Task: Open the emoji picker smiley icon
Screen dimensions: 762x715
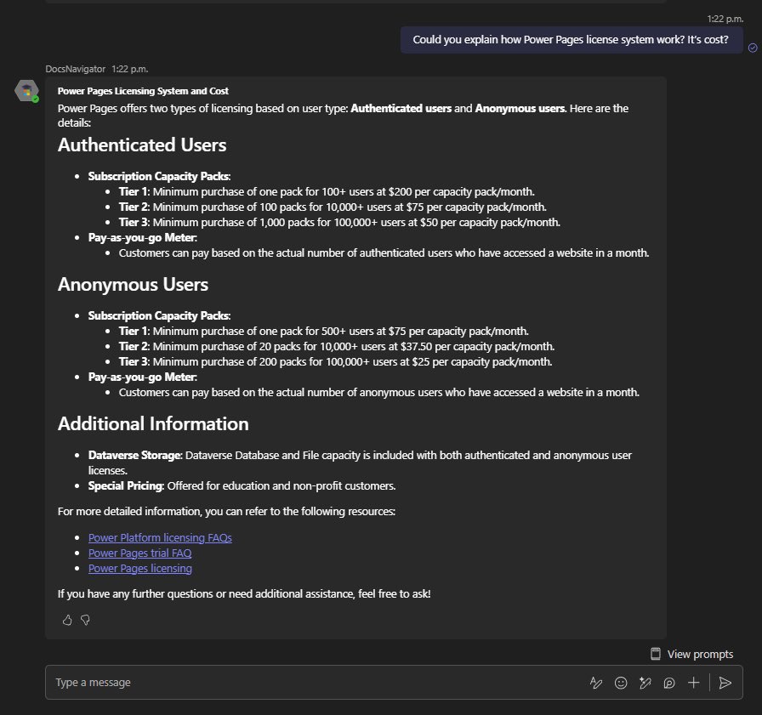Action: point(621,683)
